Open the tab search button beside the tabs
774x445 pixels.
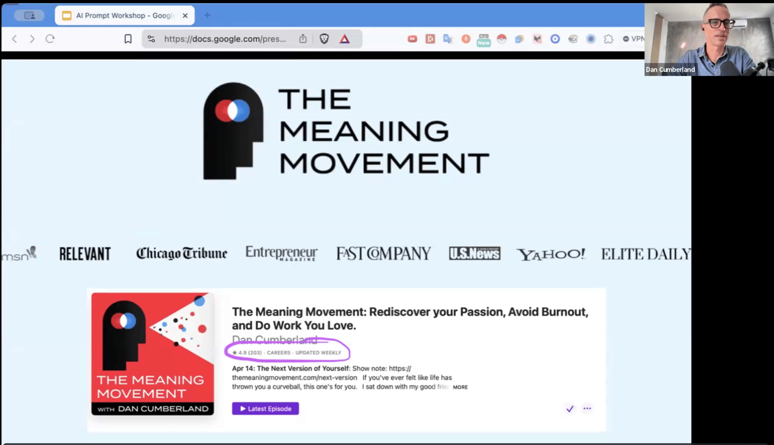[29, 15]
